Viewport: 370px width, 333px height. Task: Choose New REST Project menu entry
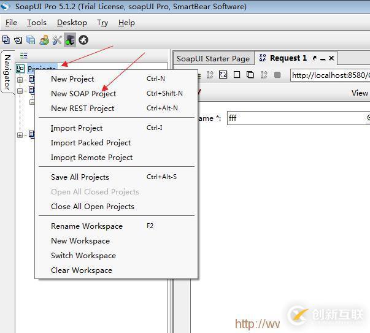(116, 109)
